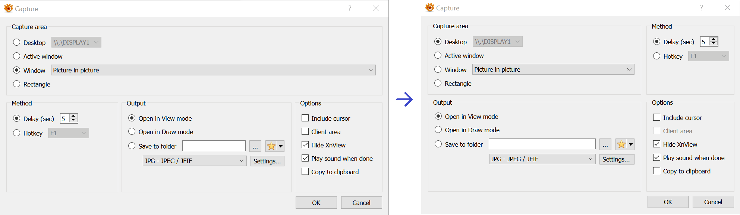Click the XnView logo in left title bar
The width and height of the screenshot is (740, 215).
[8, 8]
